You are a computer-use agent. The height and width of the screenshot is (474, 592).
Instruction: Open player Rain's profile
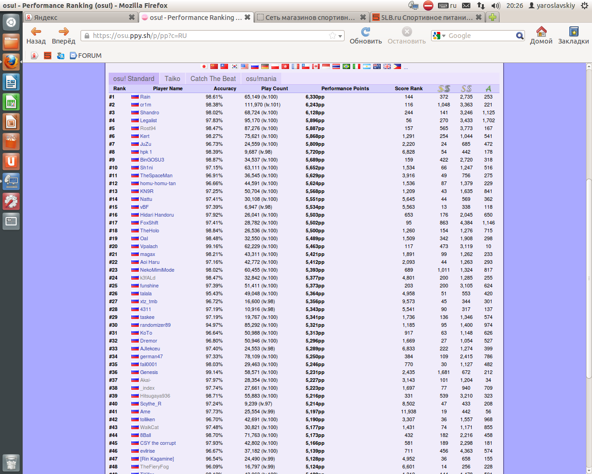[x=145, y=97]
